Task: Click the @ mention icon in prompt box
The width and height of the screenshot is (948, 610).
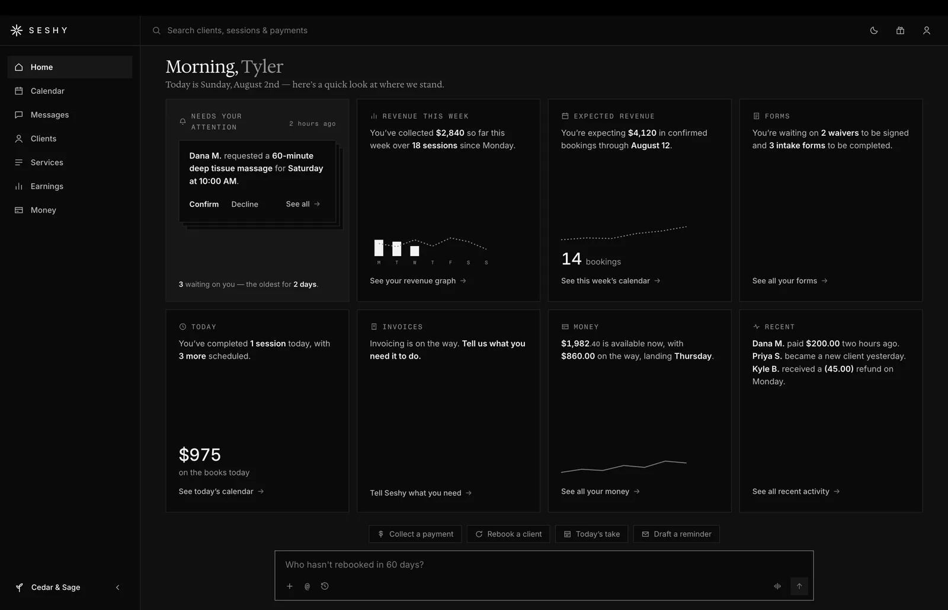Action: (307, 586)
